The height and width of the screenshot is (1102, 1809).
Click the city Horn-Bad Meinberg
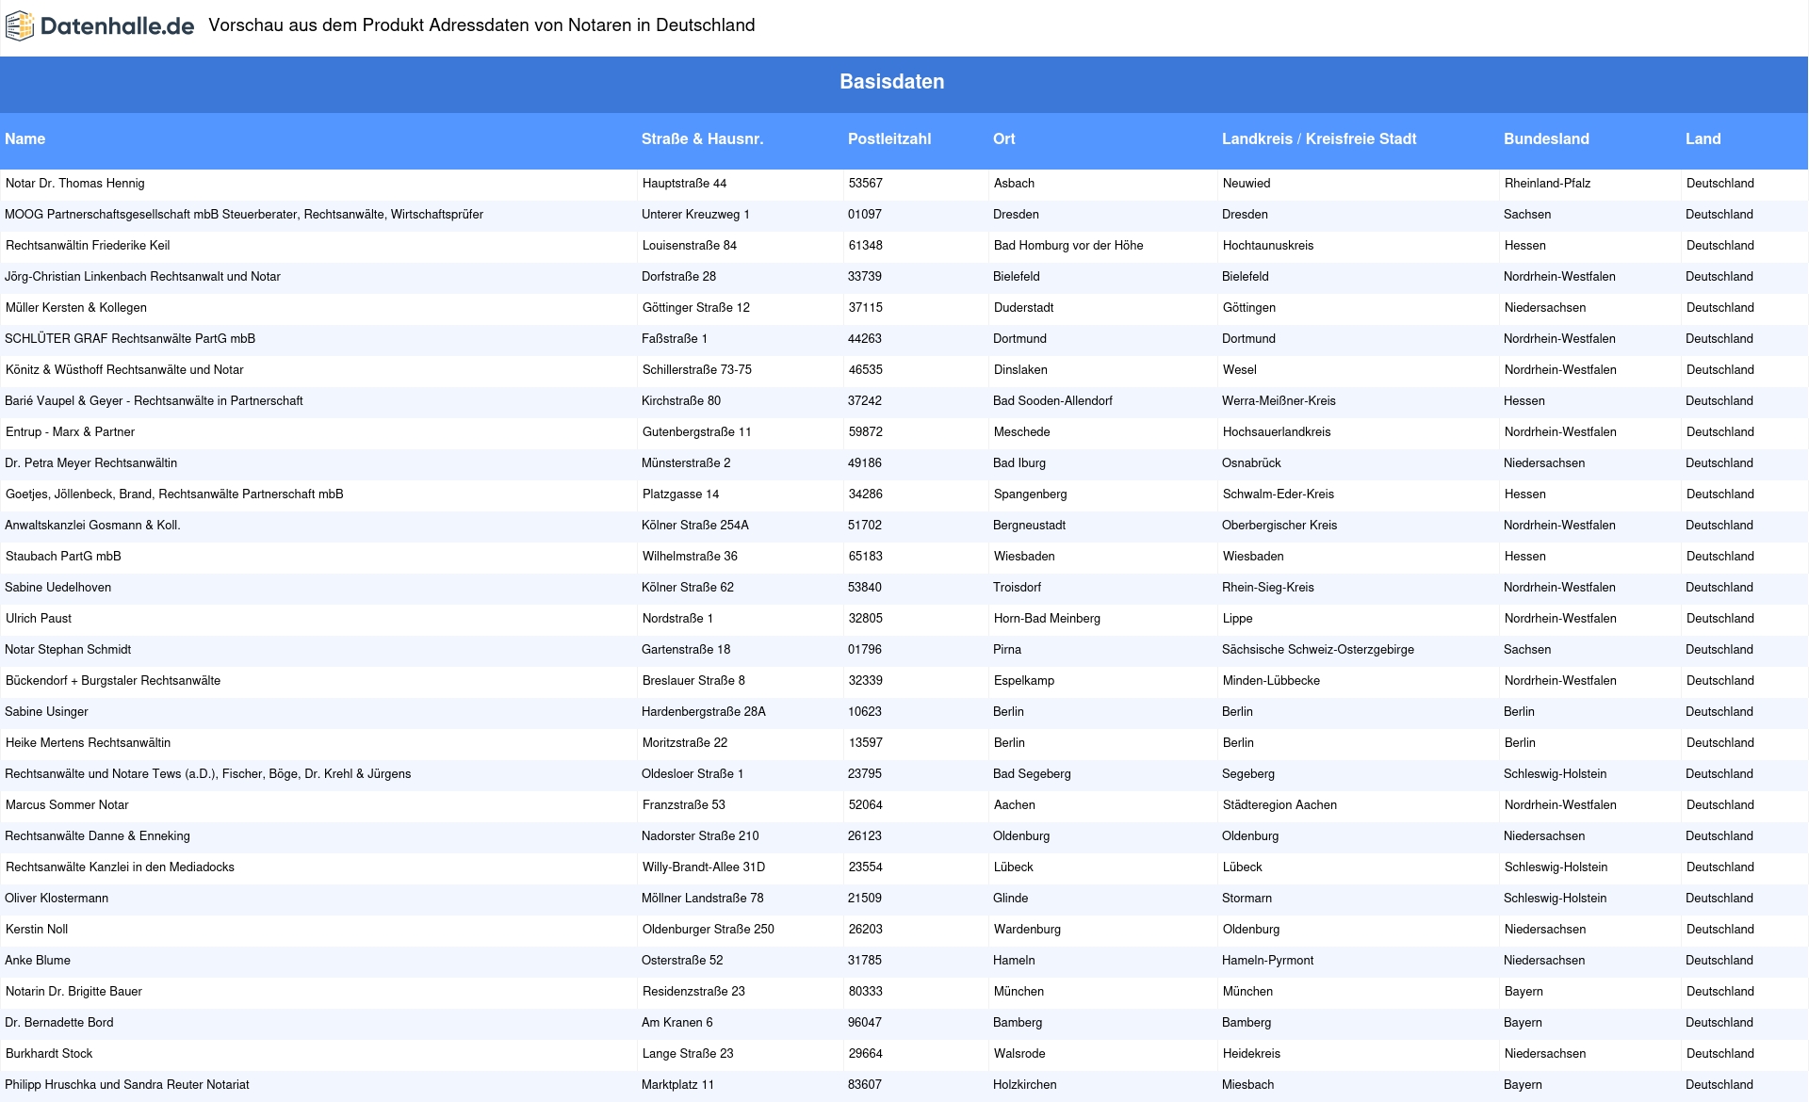[x=1047, y=619]
